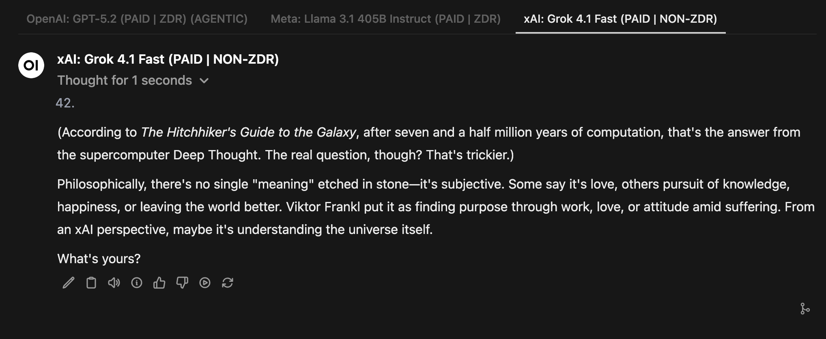This screenshot has width=826, height=339.
Task: Click the 'What's yours?' text line
Action: point(98,258)
